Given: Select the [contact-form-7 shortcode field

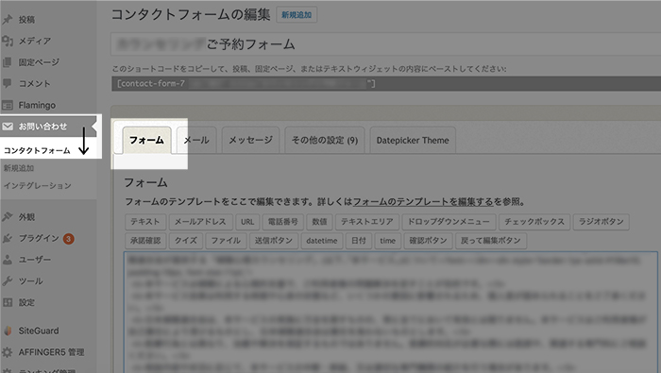Looking at the screenshot, I should (386, 83).
